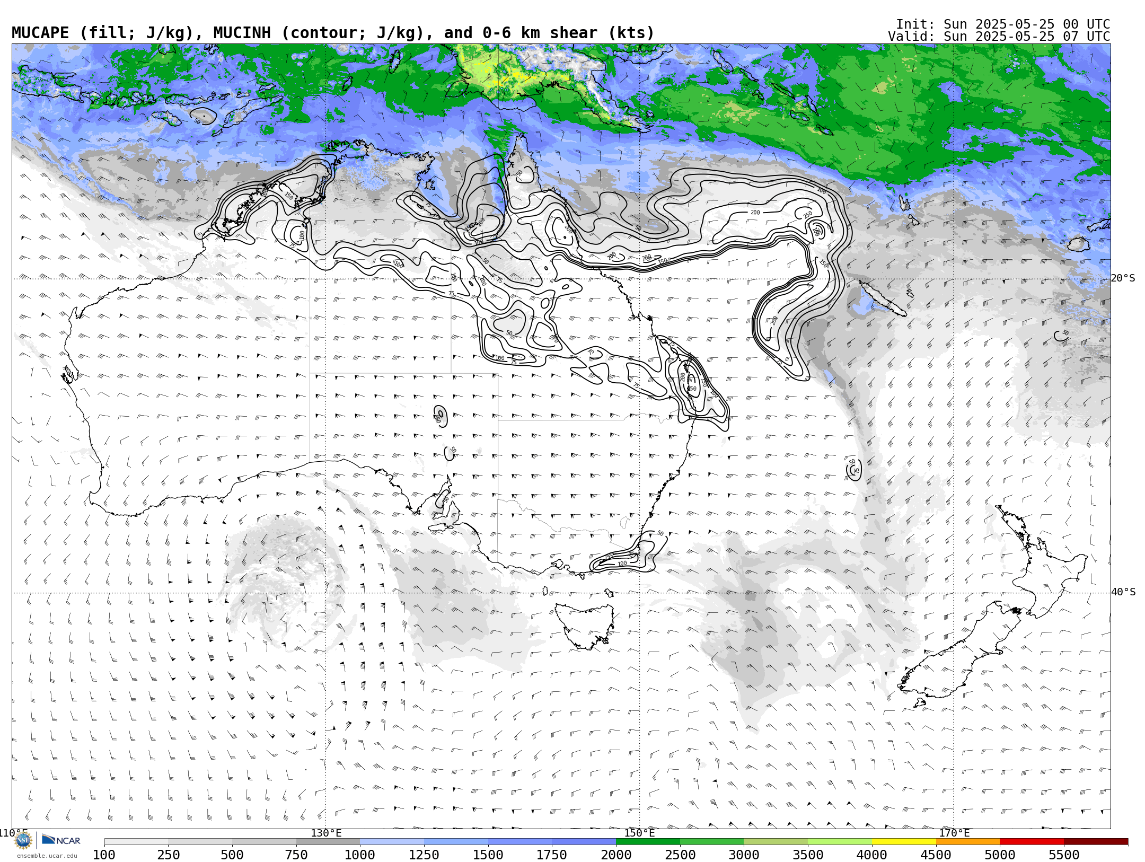Click the 20°S latitude label
The width and height of the screenshot is (1145, 862).
point(1123,278)
